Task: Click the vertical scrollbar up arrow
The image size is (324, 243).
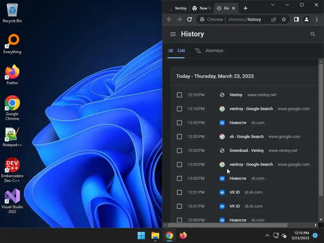Action: [321, 61]
